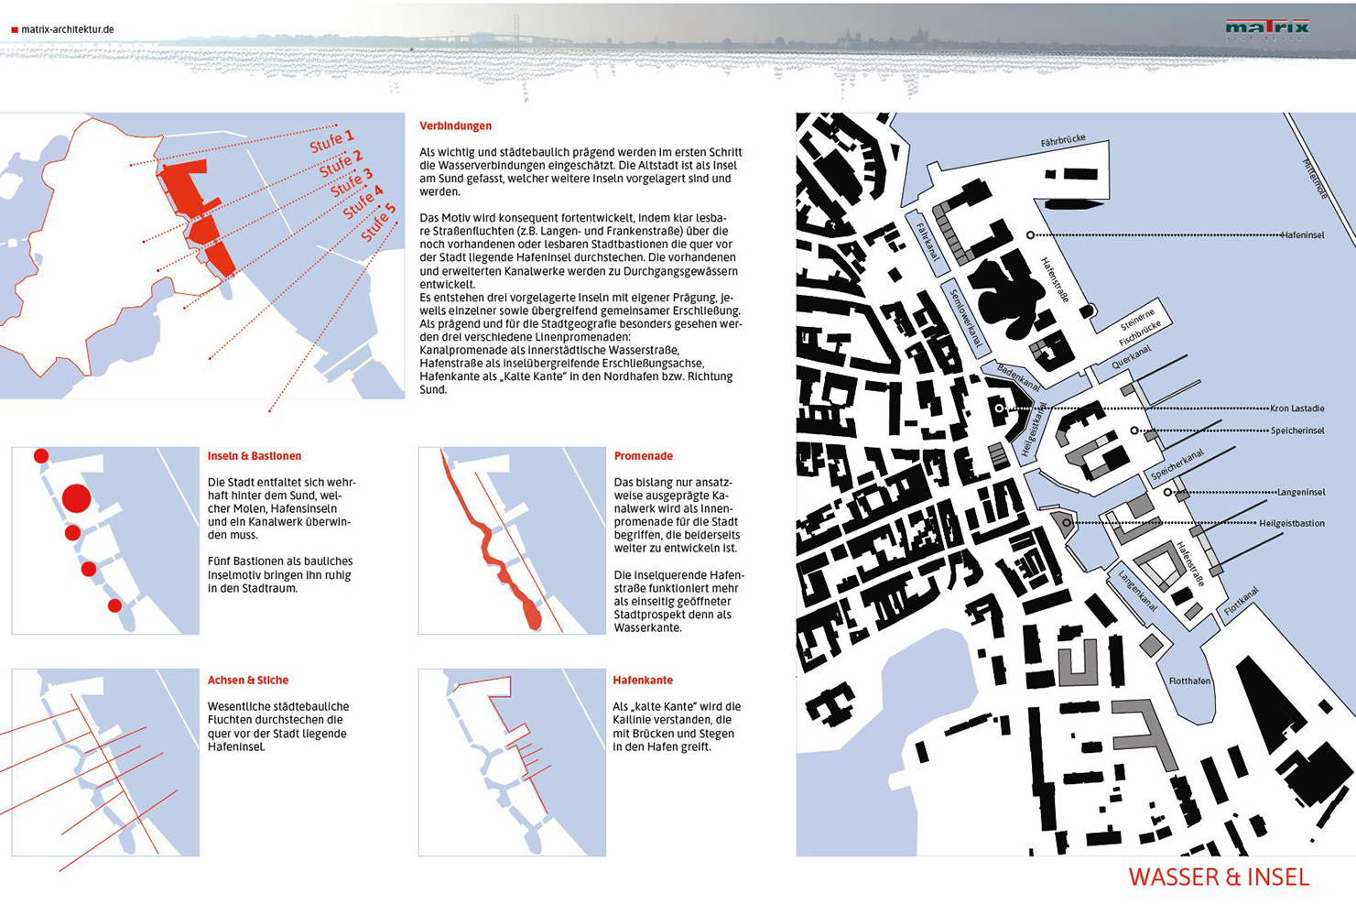Viewport: 1356px width, 904px height.
Task: Click the 'Hafenkante' heading
Action: (643, 681)
